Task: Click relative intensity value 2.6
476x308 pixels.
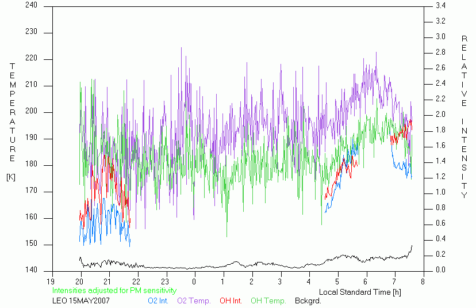Action: click(x=440, y=68)
